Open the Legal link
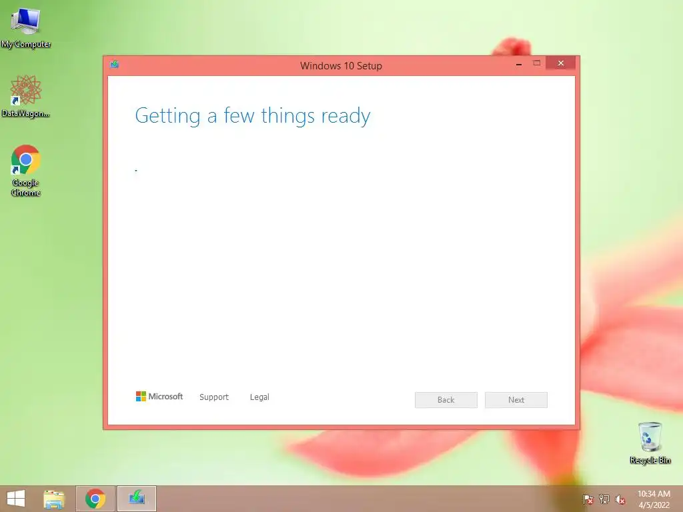The width and height of the screenshot is (683, 512). (259, 397)
